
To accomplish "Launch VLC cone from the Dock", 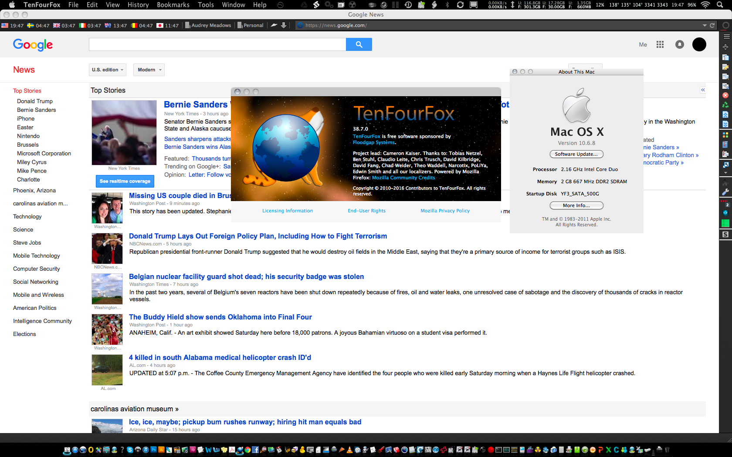I will (349, 450).
